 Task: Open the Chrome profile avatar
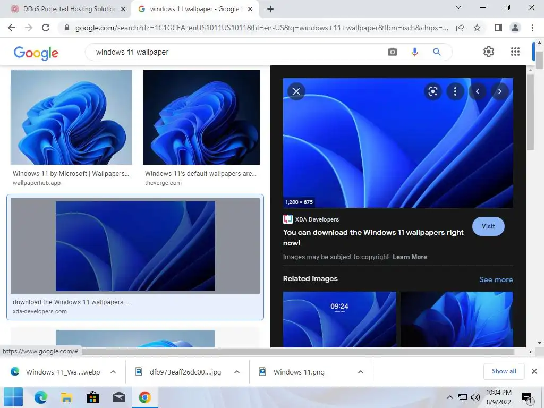pos(515,28)
